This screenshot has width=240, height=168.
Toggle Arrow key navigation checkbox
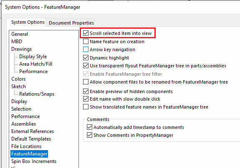(86, 49)
